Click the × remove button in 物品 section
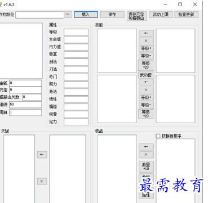This screenshot has width=208, height=203. coord(146,155)
